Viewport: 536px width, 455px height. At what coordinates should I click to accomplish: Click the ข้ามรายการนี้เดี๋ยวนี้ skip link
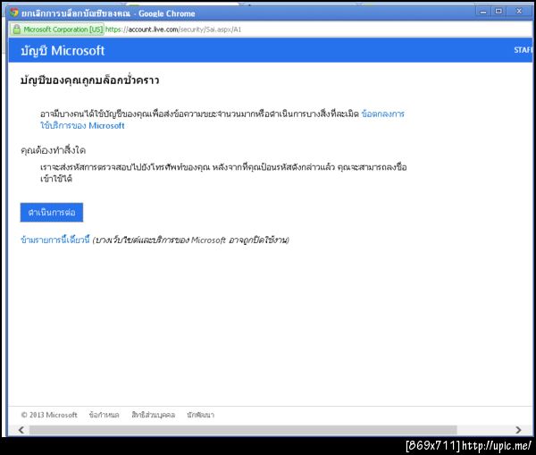[55, 240]
